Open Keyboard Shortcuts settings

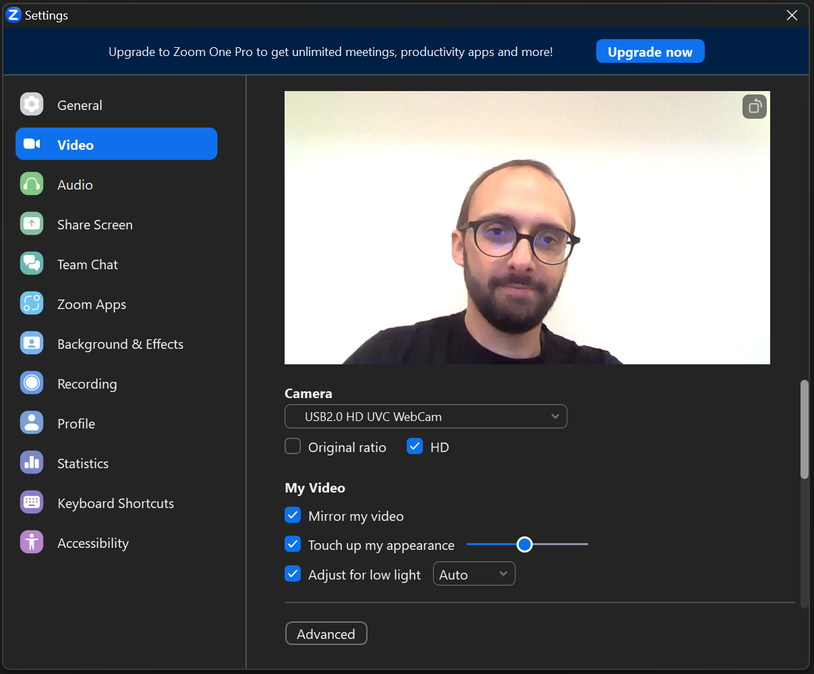(116, 504)
